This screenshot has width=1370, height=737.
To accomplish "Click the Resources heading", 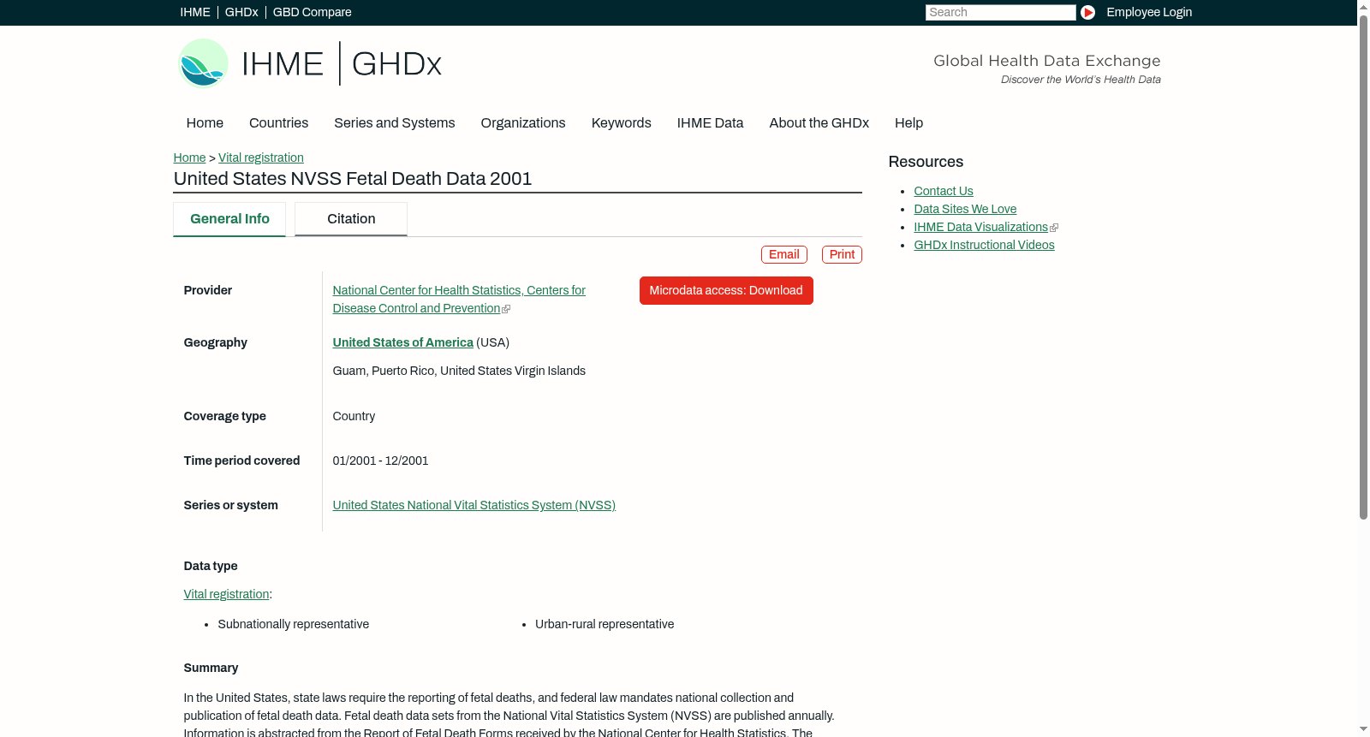I will pyautogui.click(x=926, y=162).
